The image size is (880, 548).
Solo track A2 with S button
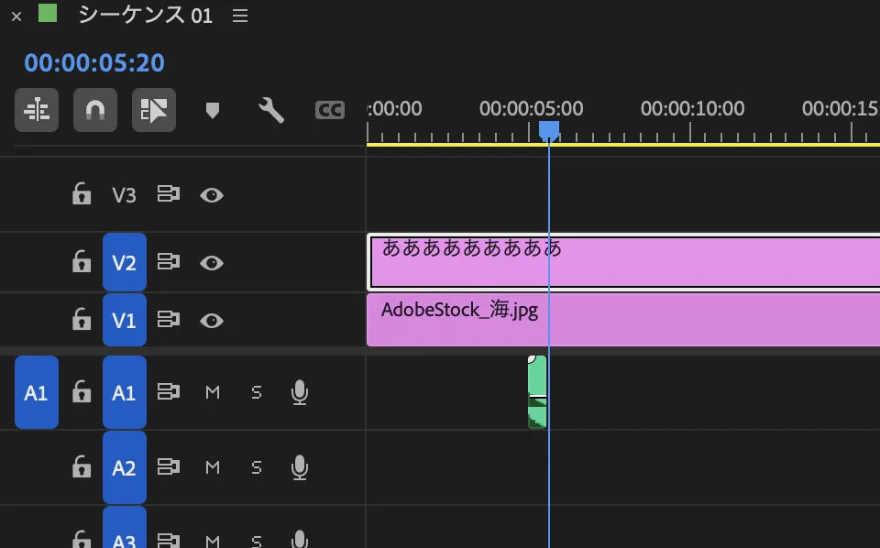[257, 467]
